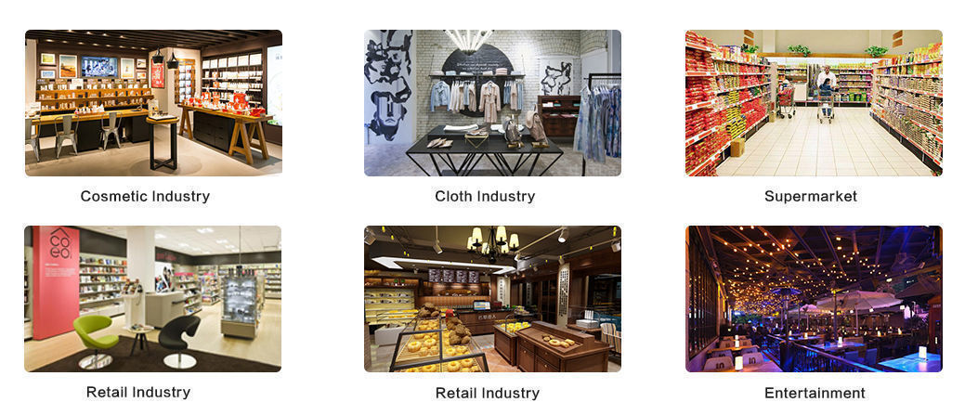Open the Supermarket aisle photo

pos(814,103)
